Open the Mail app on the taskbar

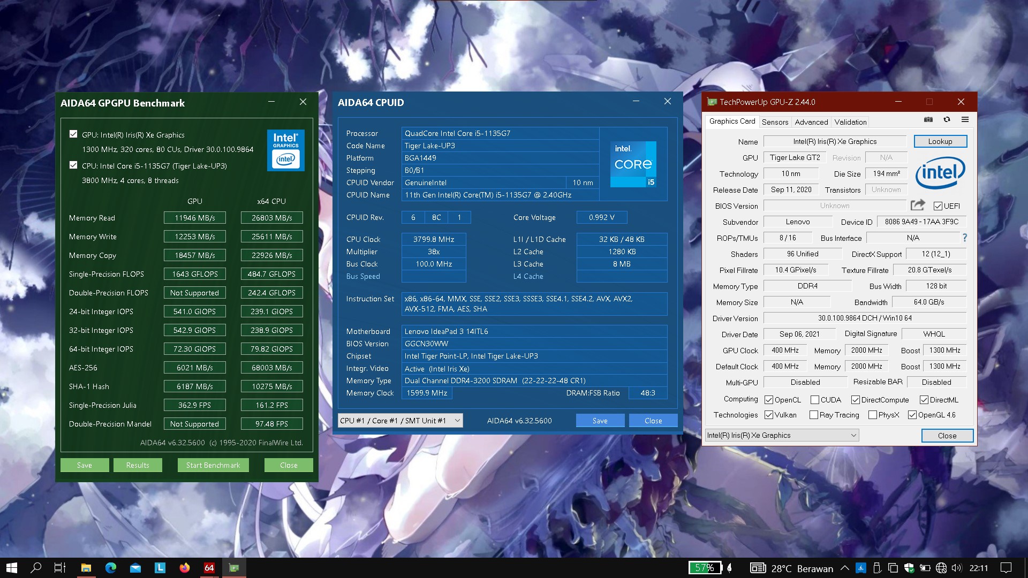click(x=135, y=568)
